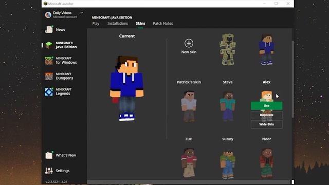
Task: Select the Skins tab
Action: (x=140, y=24)
